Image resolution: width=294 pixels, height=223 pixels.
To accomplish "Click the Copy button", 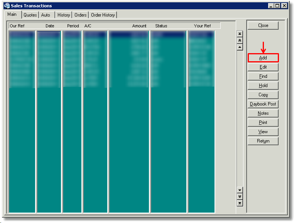I will [263, 95].
